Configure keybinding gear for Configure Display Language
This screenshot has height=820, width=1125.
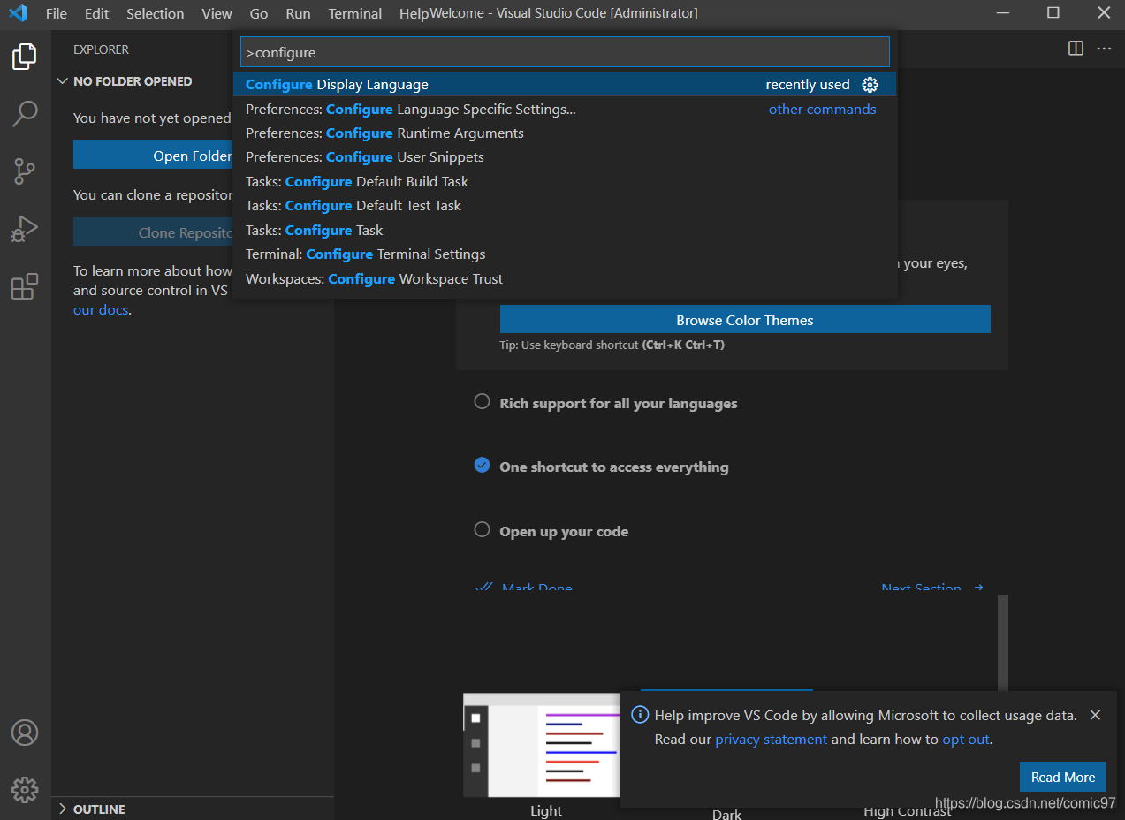(870, 85)
